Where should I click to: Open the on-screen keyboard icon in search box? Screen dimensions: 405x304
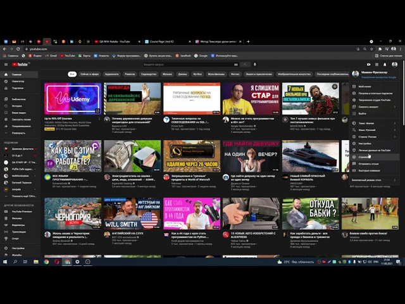coord(236,65)
